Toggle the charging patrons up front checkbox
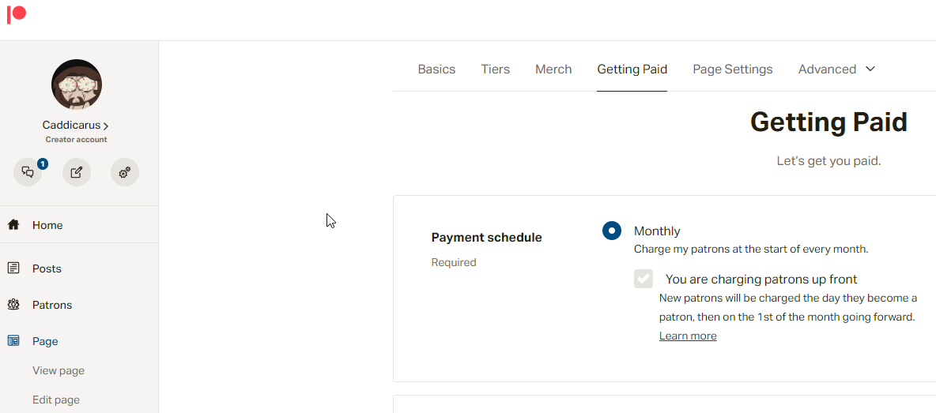The image size is (936, 413). [643, 279]
